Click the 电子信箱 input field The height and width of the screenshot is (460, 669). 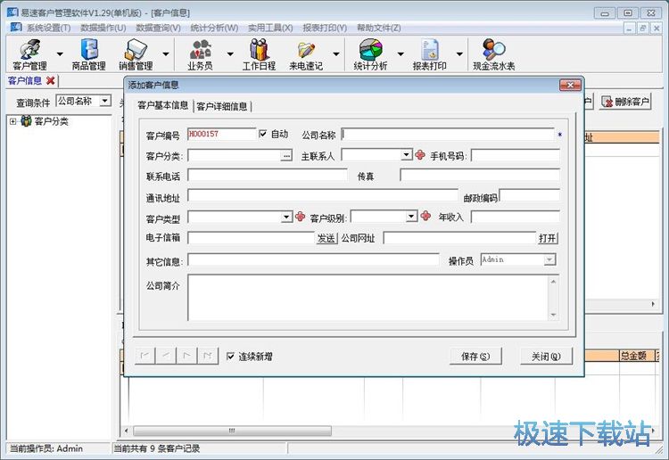point(252,238)
